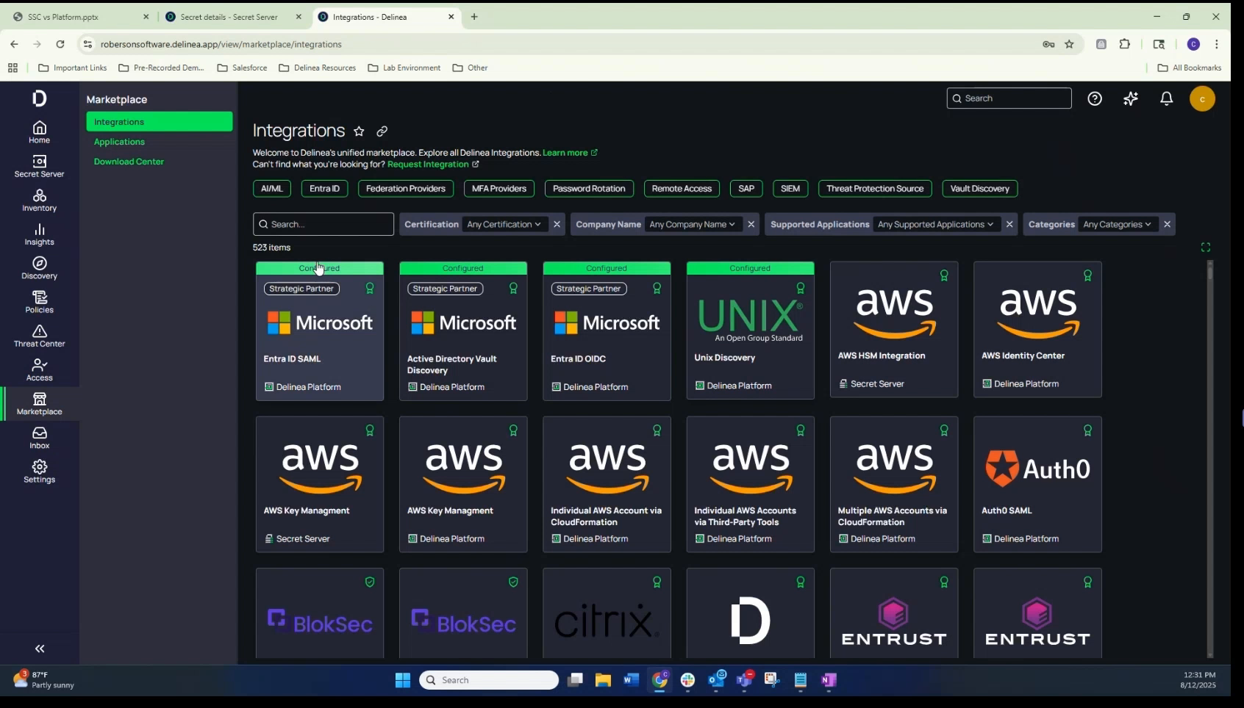Image resolution: width=1244 pixels, height=708 pixels.
Task: Click the AI sparkles icon near the search bar
Action: point(1131,98)
